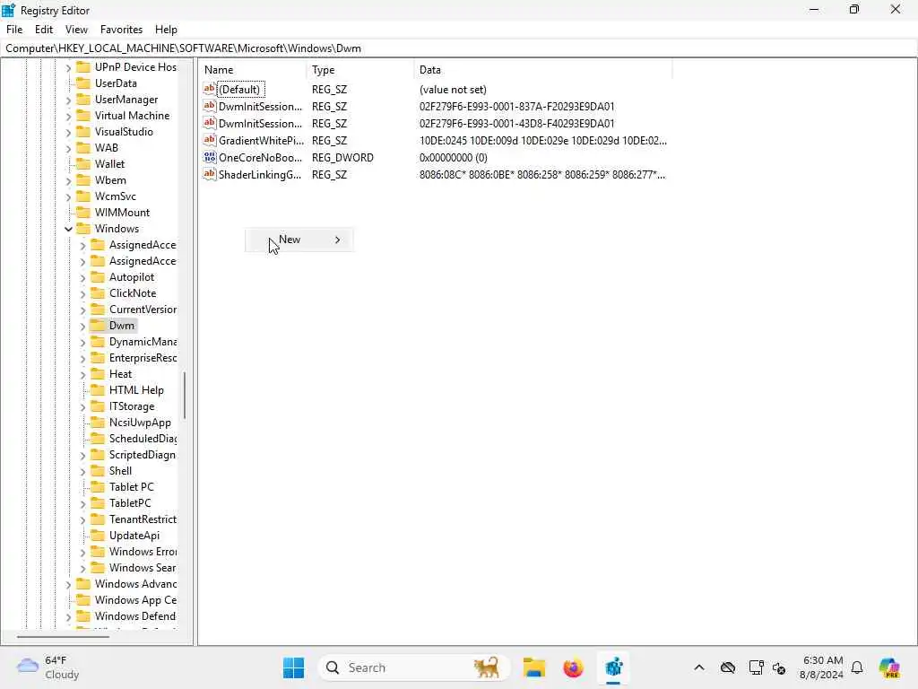Image resolution: width=918 pixels, height=689 pixels.
Task: Select the first DwmInitSession value icon
Action: coord(210,106)
